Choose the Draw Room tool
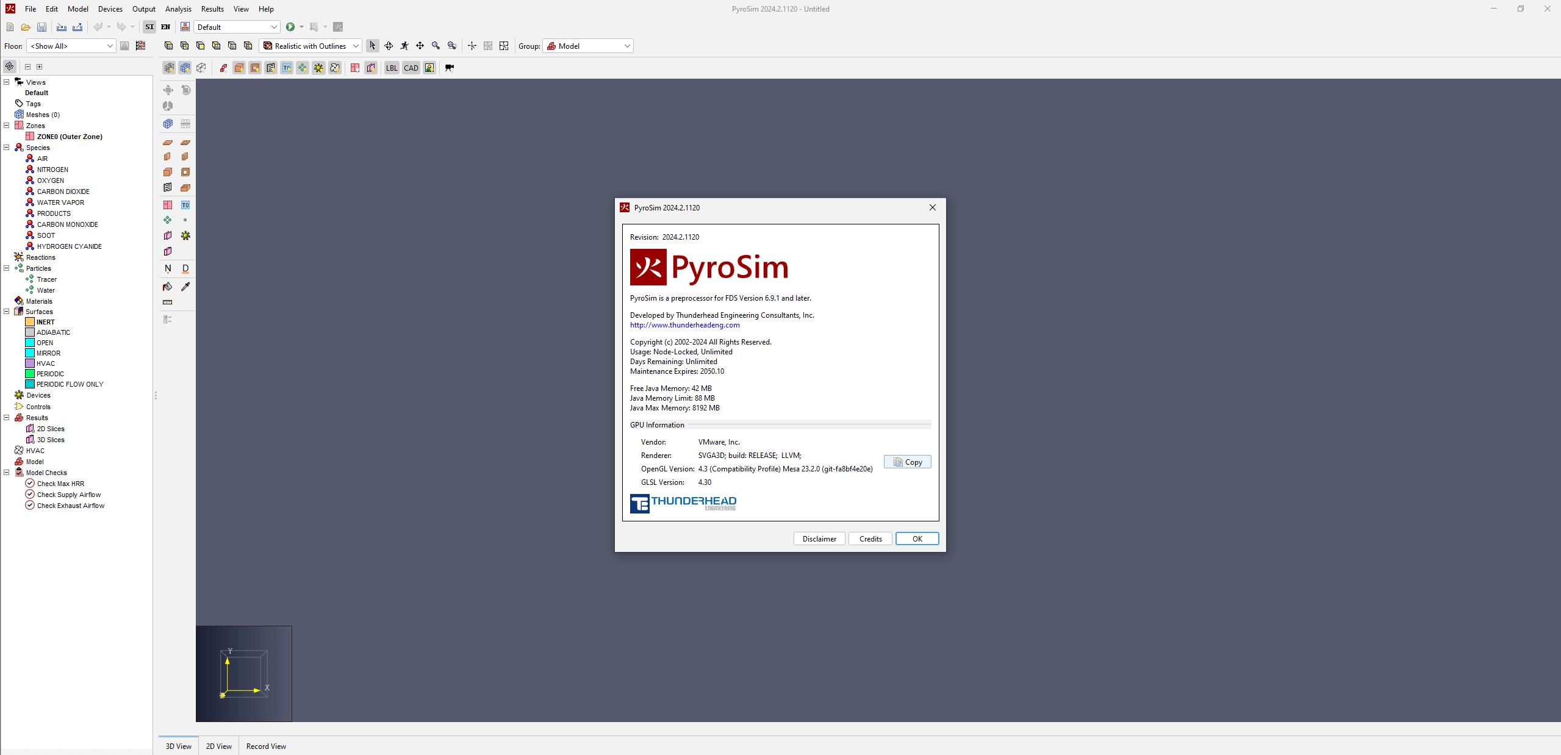This screenshot has width=1561, height=755. tap(185, 188)
